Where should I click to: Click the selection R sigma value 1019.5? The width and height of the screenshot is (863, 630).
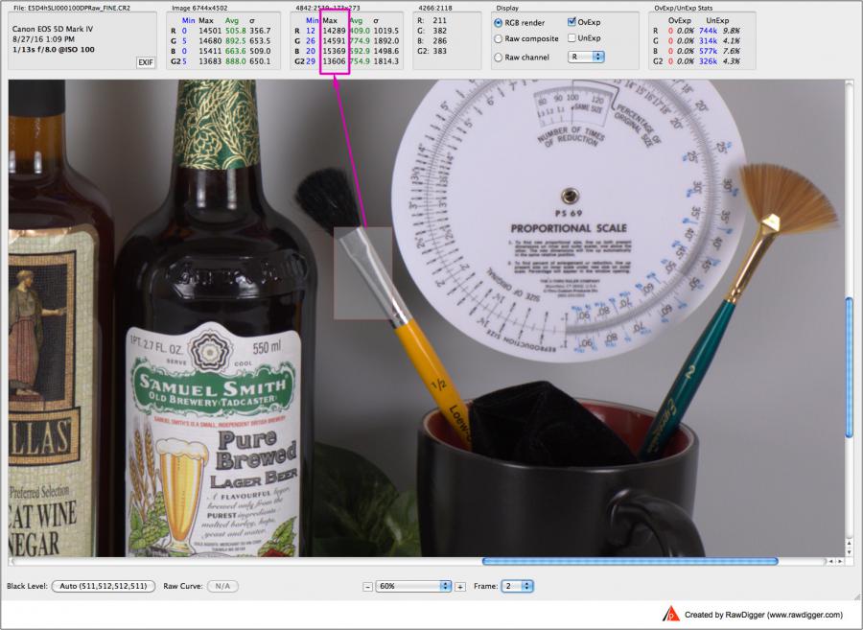click(x=385, y=31)
